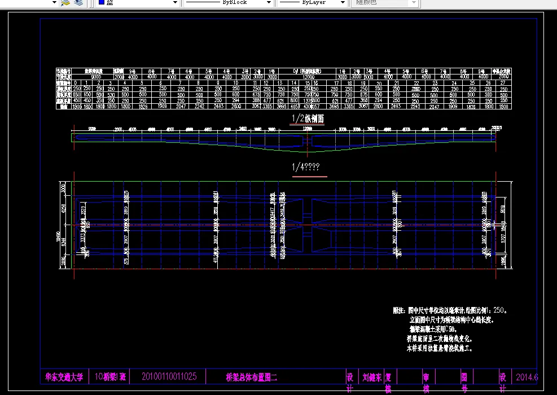Select the 1/2纵剖面 section title text

[308, 118]
